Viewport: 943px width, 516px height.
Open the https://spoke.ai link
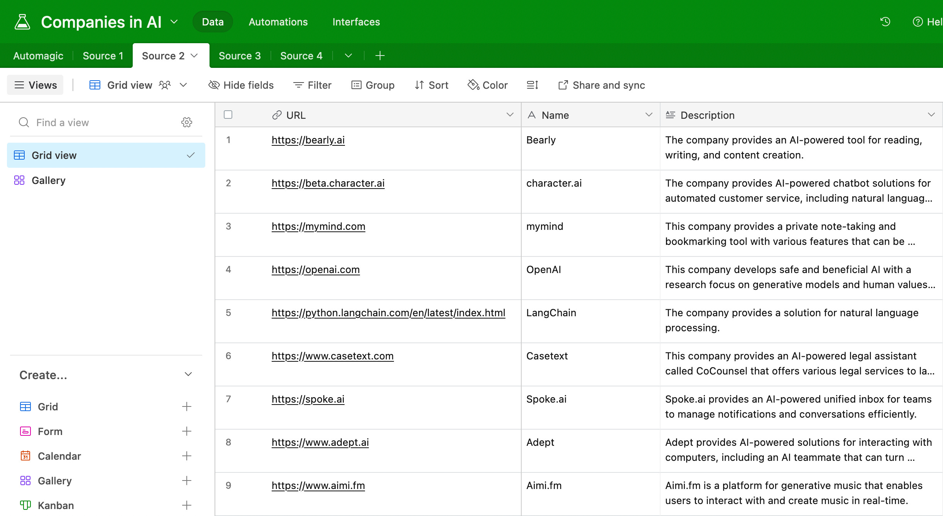[x=308, y=399]
